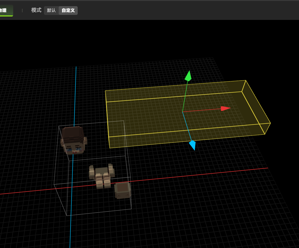Click the blue Z-axis gizmo arrow
The width and height of the screenshot is (299, 248).
pyautogui.click(x=192, y=145)
